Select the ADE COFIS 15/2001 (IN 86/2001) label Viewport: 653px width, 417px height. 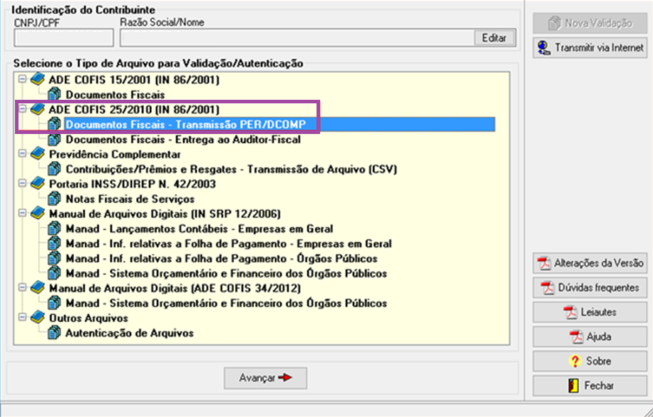click(134, 79)
